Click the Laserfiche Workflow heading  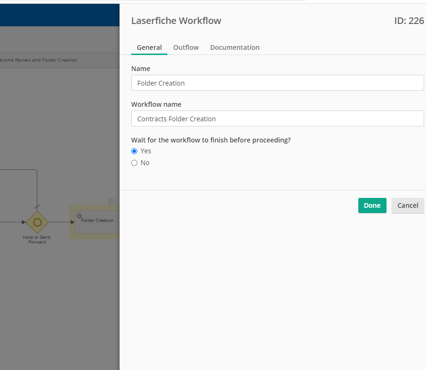click(x=176, y=21)
